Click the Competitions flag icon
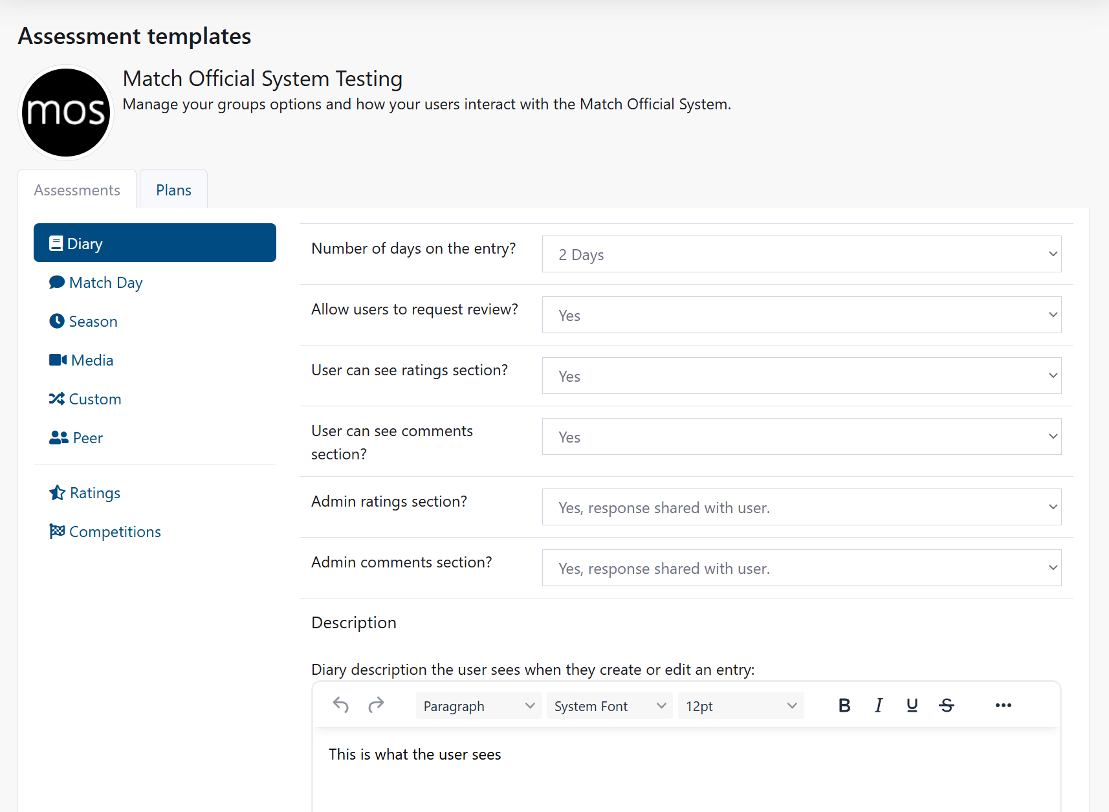 pos(57,531)
